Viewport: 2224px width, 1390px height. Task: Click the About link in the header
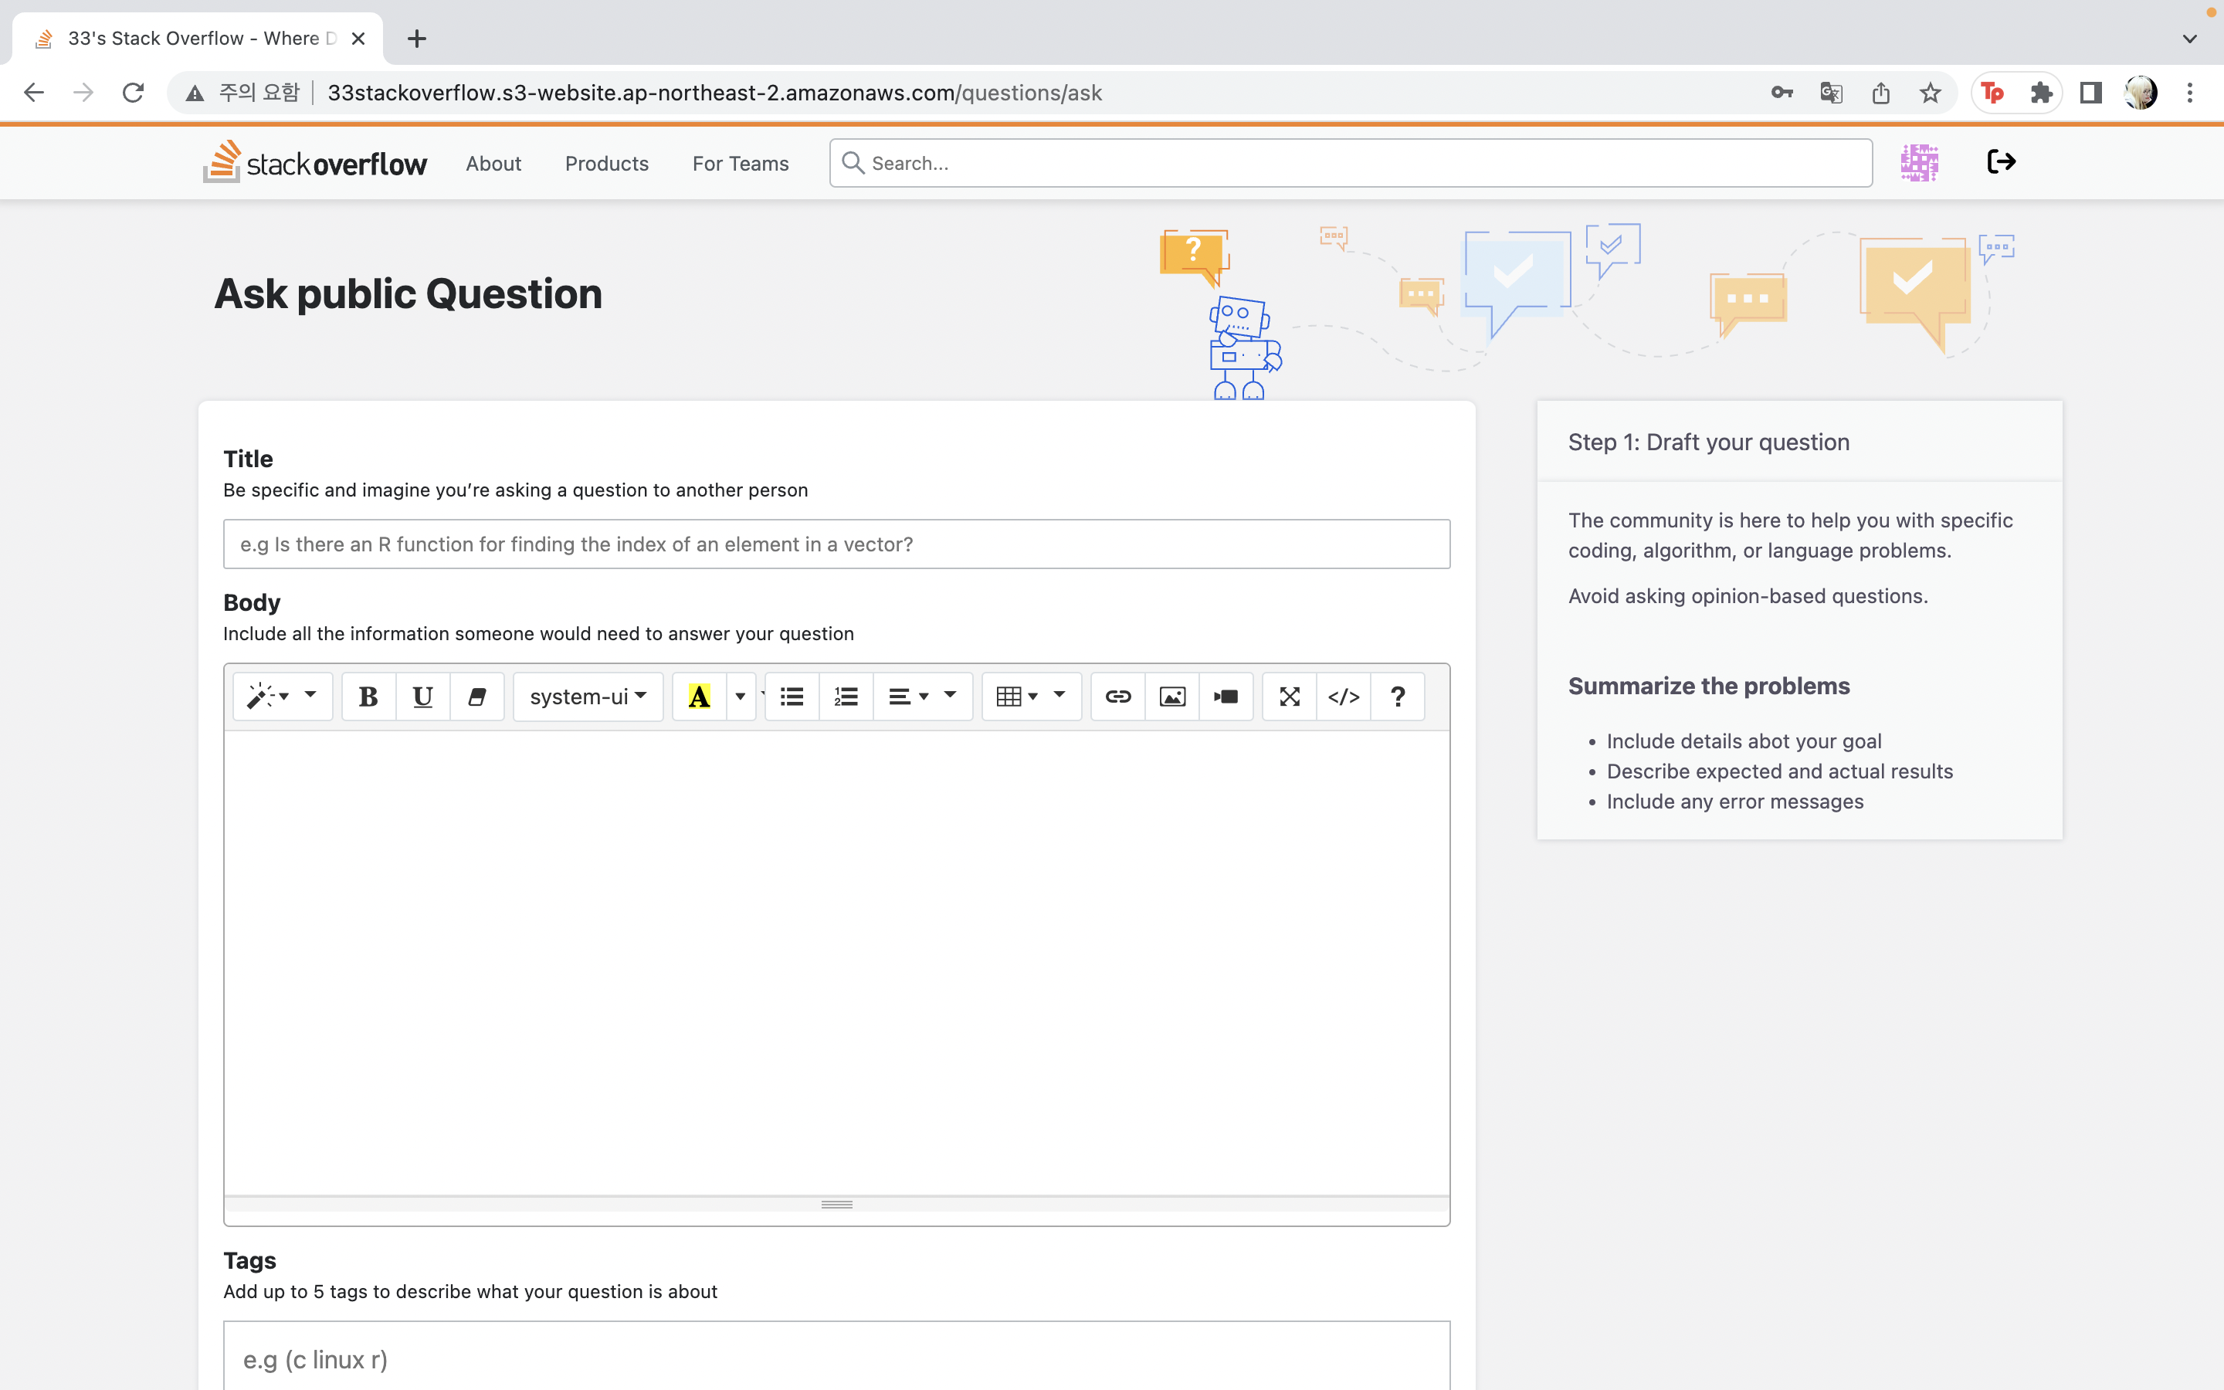coord(493,164)
